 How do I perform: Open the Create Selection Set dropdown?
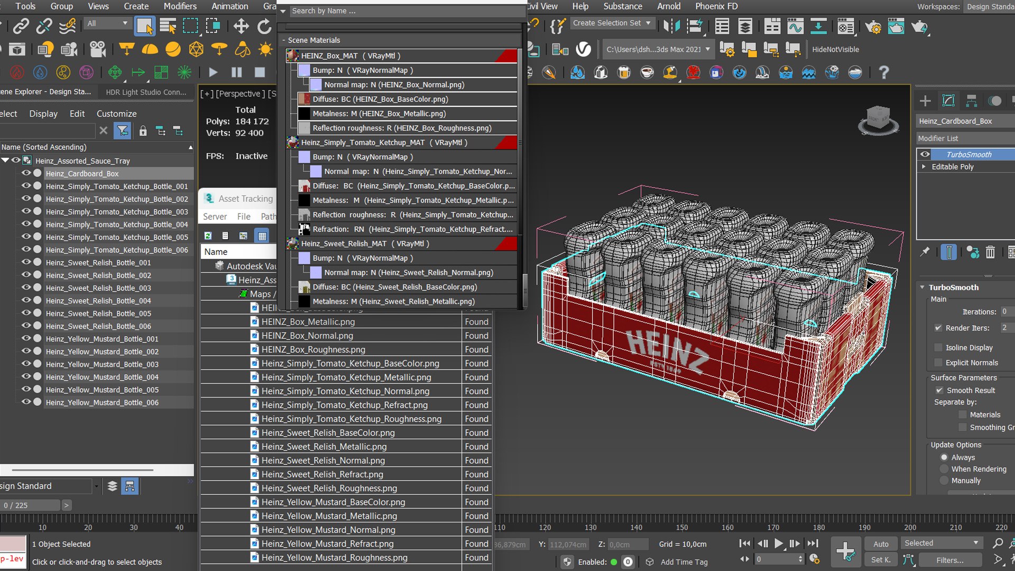612,23
